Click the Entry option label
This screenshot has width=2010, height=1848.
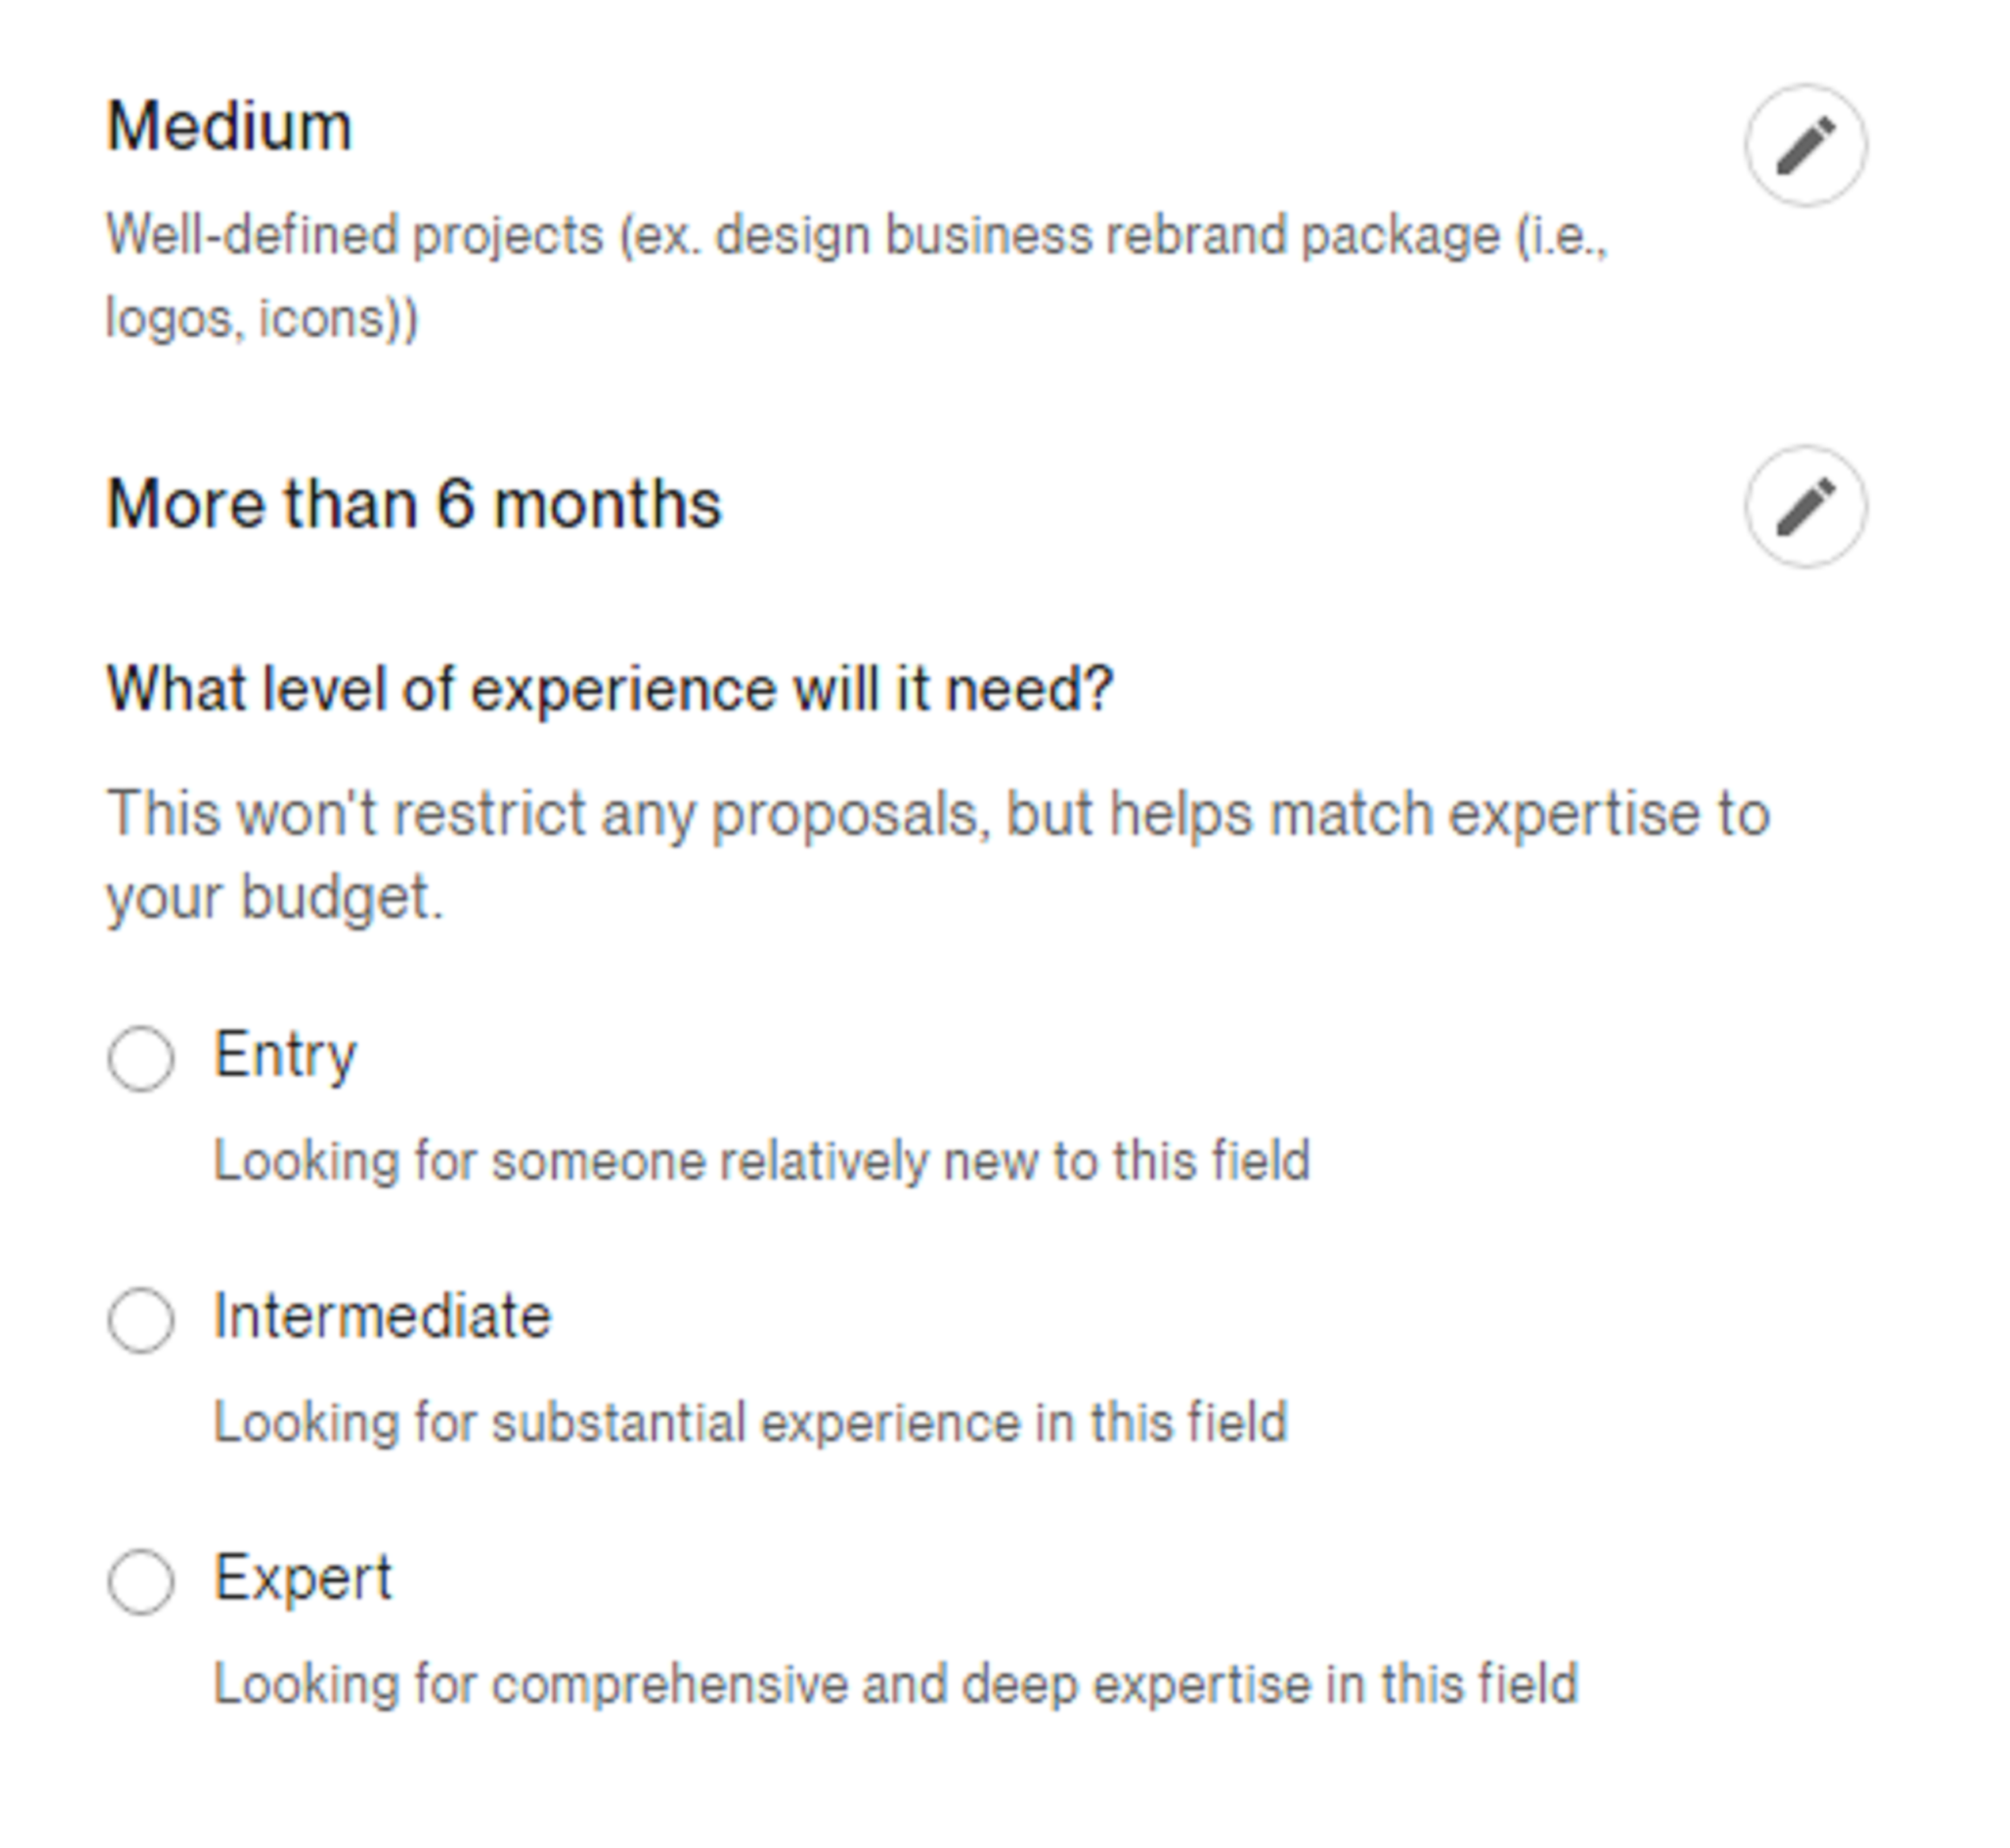(x=285, y=1055)
